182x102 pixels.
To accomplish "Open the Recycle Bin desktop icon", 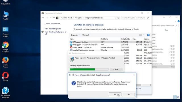I will tap(5, 2).
